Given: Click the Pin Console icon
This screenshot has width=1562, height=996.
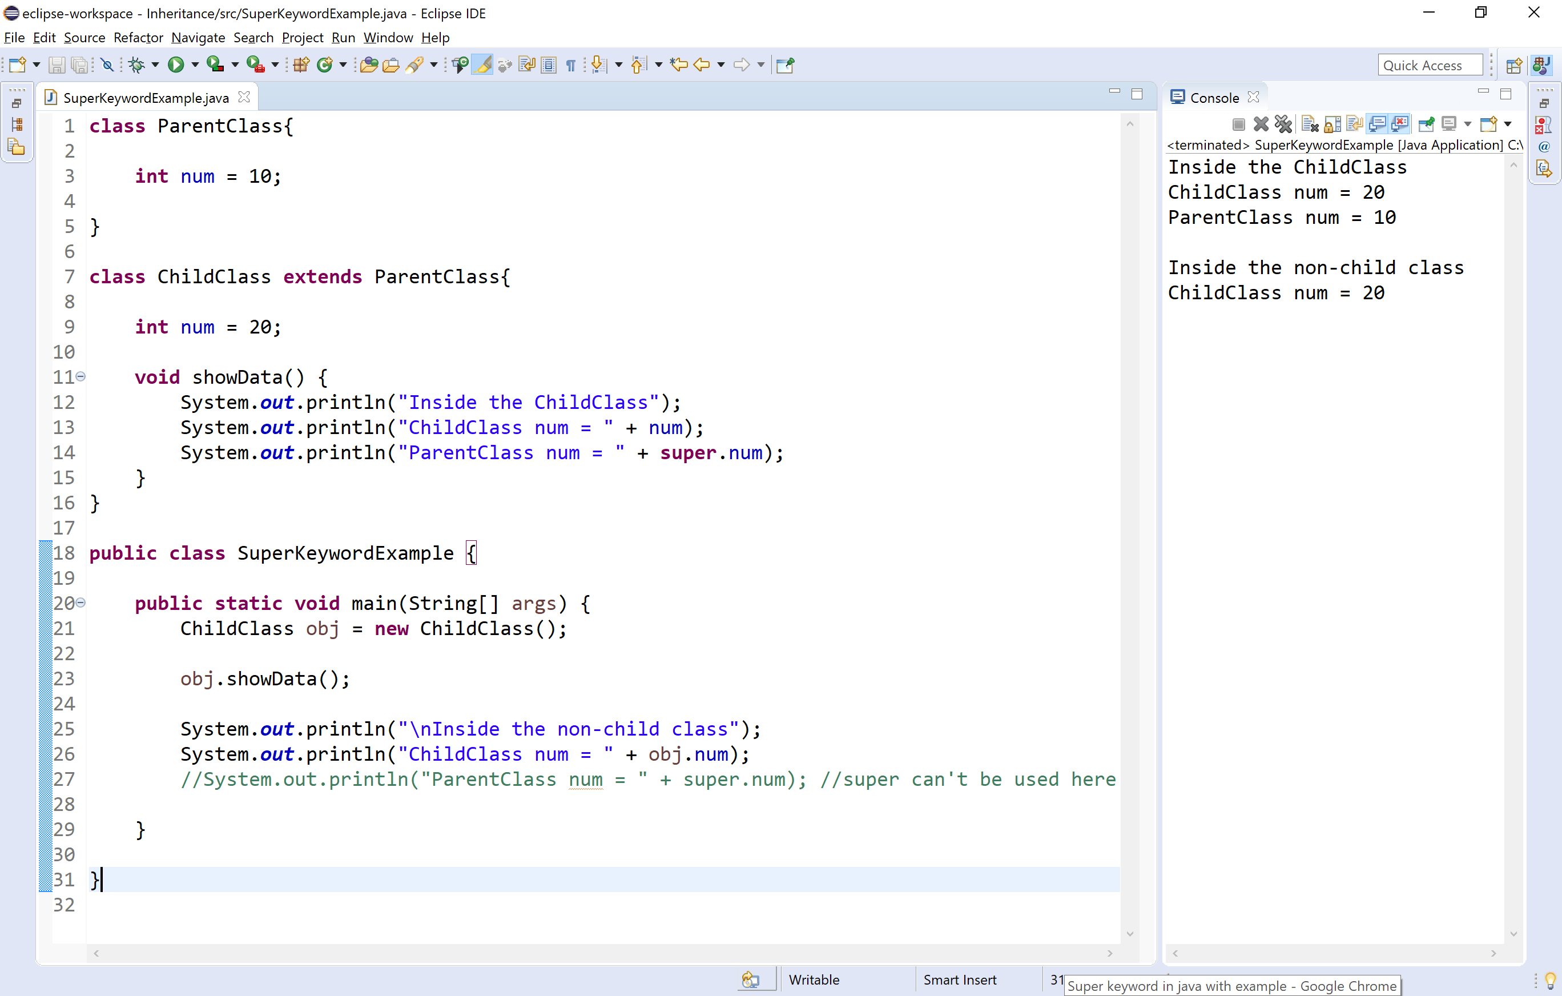Looking at the screenshot, I should coord(1426,124).
